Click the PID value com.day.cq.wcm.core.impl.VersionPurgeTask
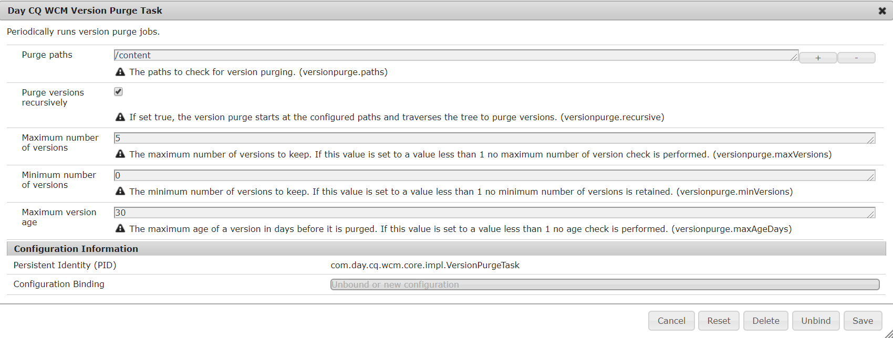The height and width of the screenshot is (338, 893). (425, 265)
